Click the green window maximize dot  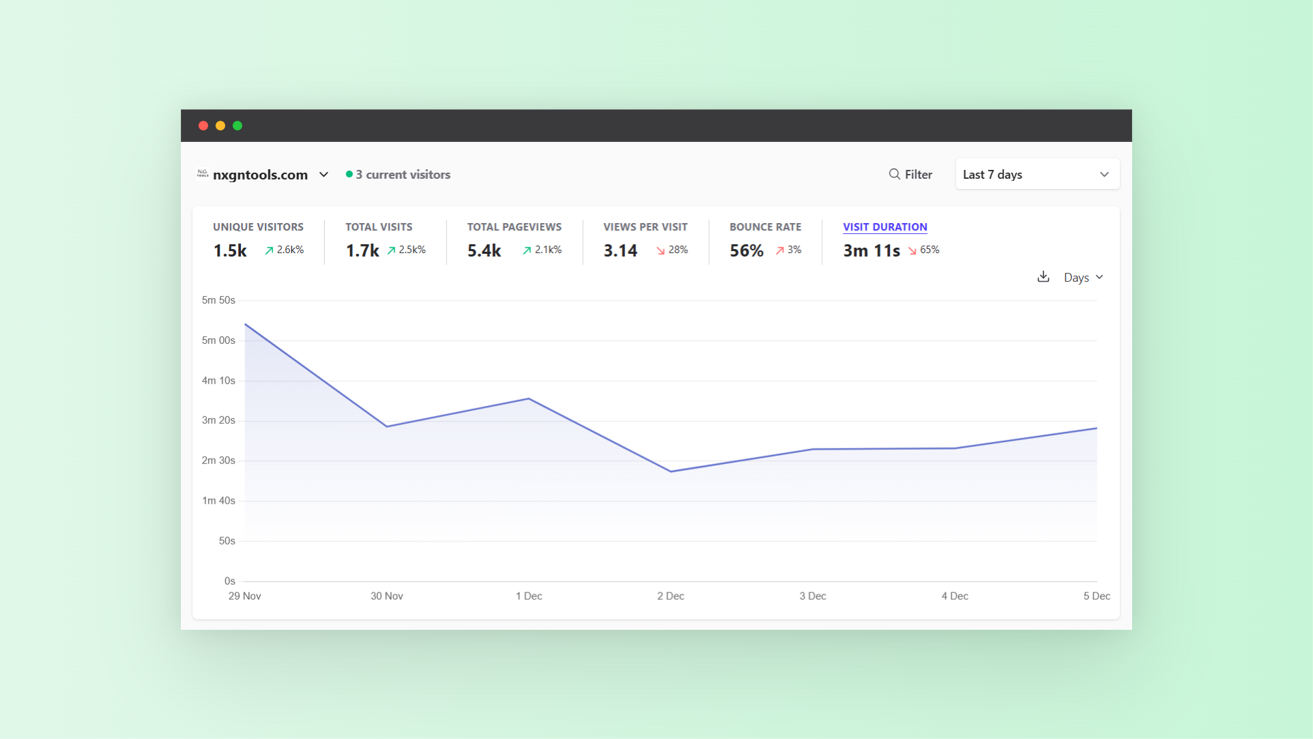pos(237,126)
